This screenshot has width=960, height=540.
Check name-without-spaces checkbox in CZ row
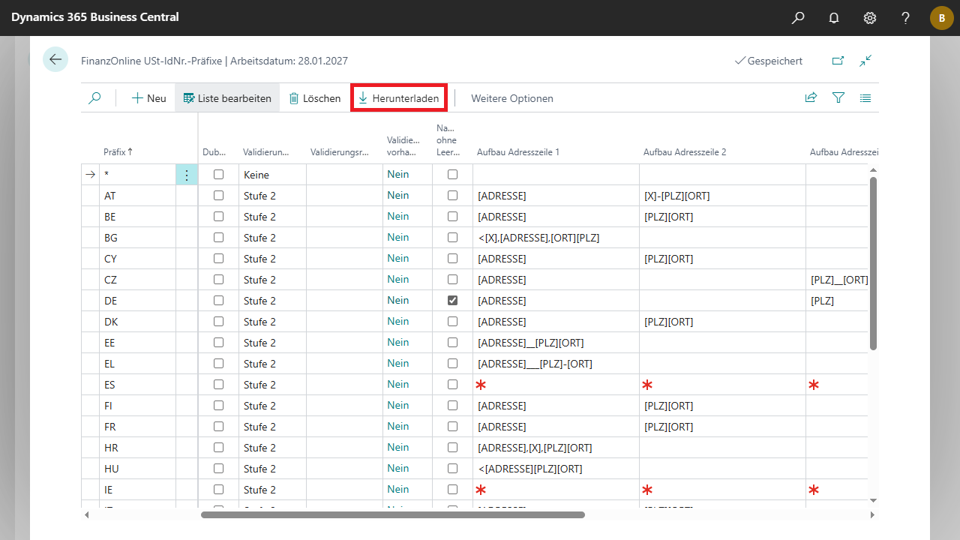pos(452,280)
